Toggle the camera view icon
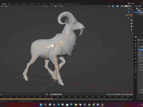Screen dimensions: 143x107 (131, 26)
